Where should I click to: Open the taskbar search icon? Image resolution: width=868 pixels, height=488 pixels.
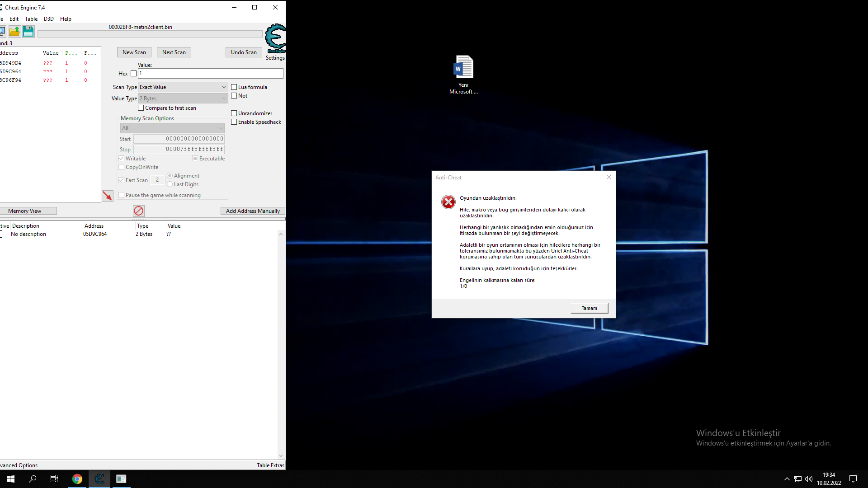coord(33,479)
